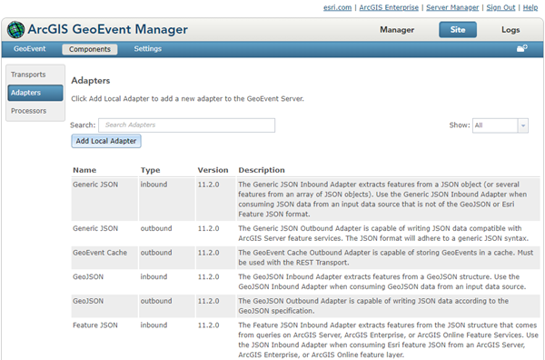Click the cloud icon in the blue toolbar
The width and height of the screenshot is (545, 360).
tap(521, 48)
